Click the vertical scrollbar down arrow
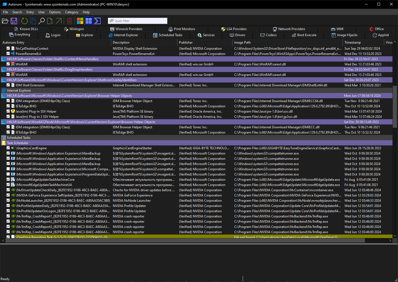 click(395, 236)
